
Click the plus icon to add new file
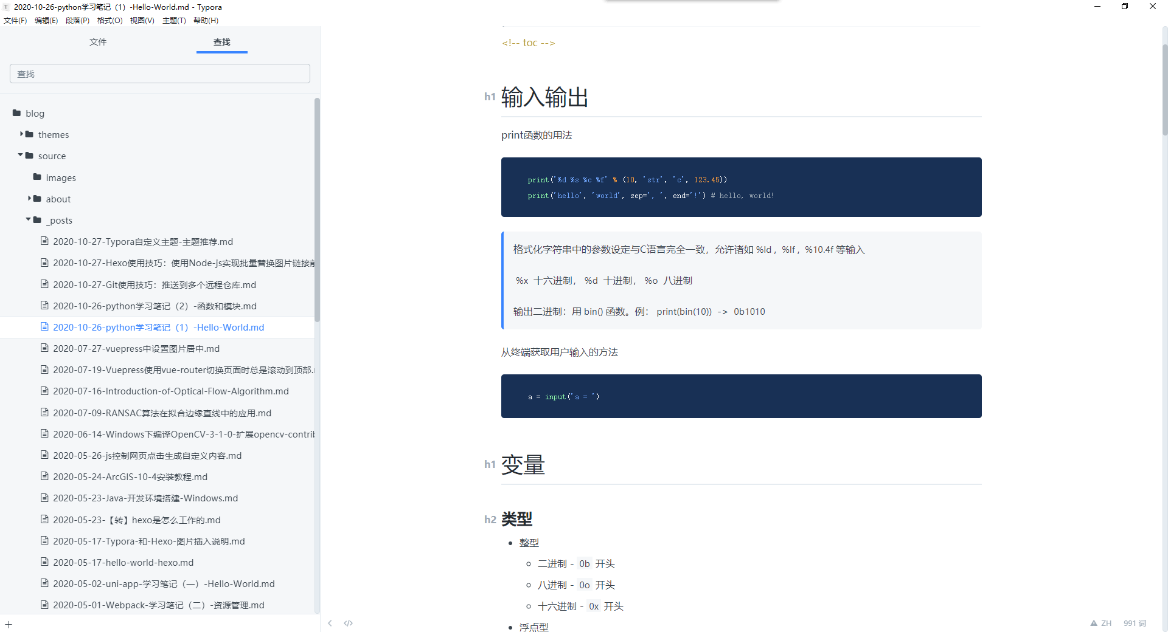9,624
